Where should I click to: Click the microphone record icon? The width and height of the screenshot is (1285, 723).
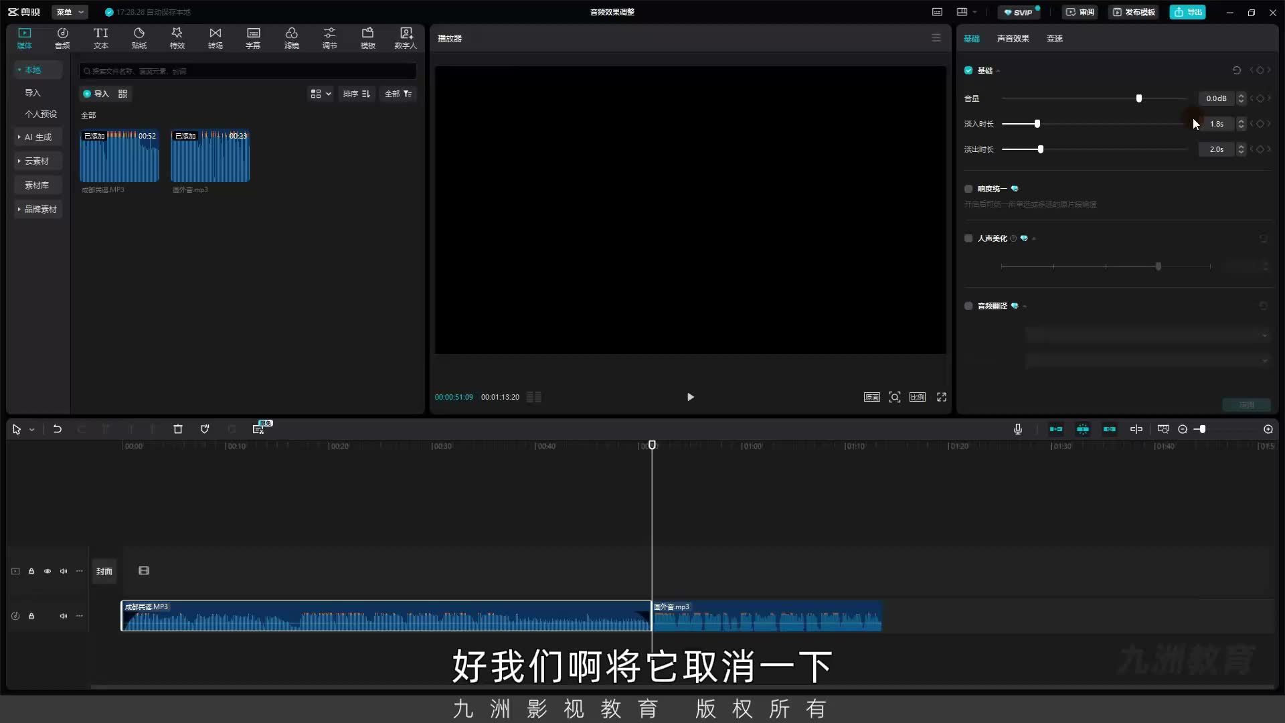click(x=1018, y=429)
